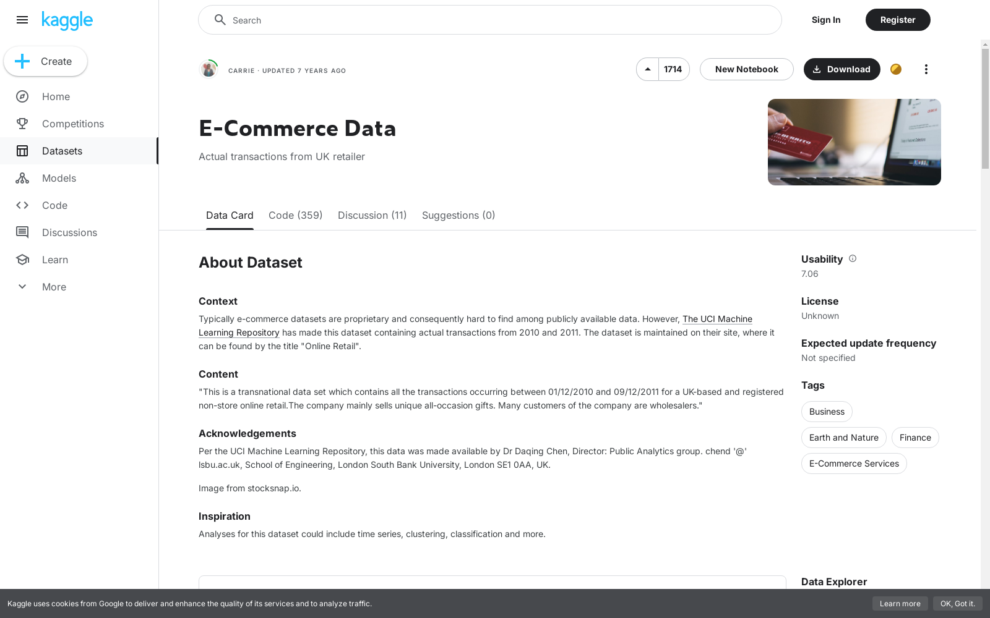This screenshot has height=618, width=990.
Task: Click the Models network icon
Action: click(22, 178)
